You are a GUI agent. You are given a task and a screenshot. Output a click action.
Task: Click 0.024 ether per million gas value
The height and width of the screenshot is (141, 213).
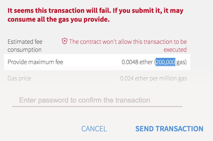coord(153,78)
